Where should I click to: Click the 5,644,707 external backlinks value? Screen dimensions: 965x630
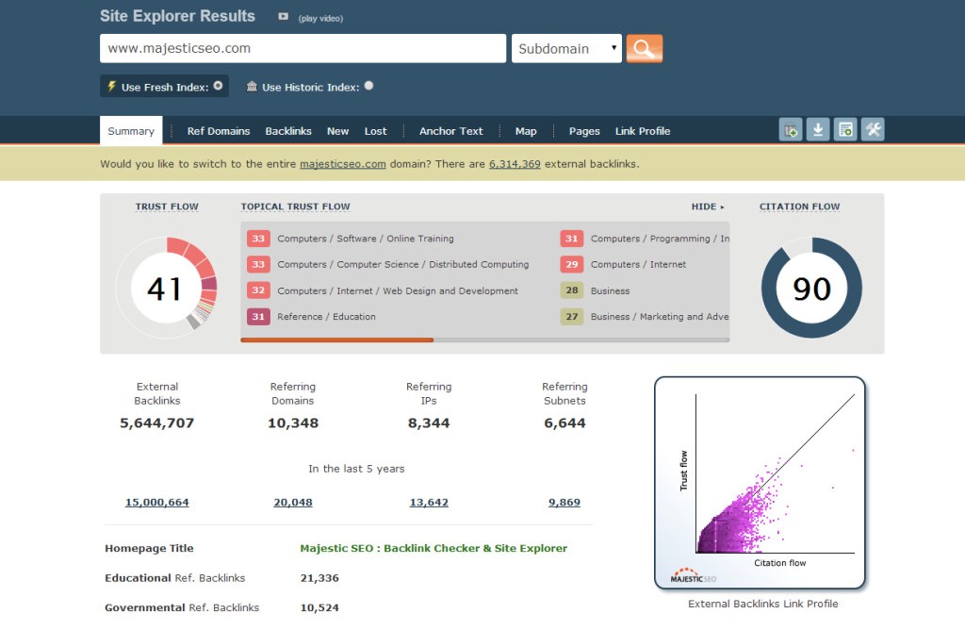point(157,423)
